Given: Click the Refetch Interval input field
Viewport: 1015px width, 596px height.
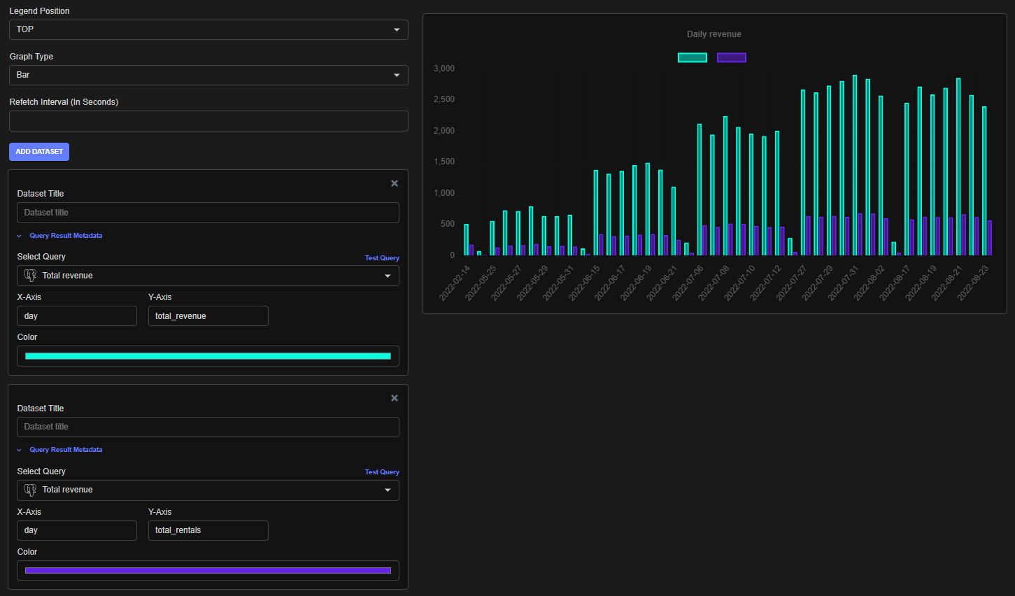Looking at the screenshot, I should 208,121.
